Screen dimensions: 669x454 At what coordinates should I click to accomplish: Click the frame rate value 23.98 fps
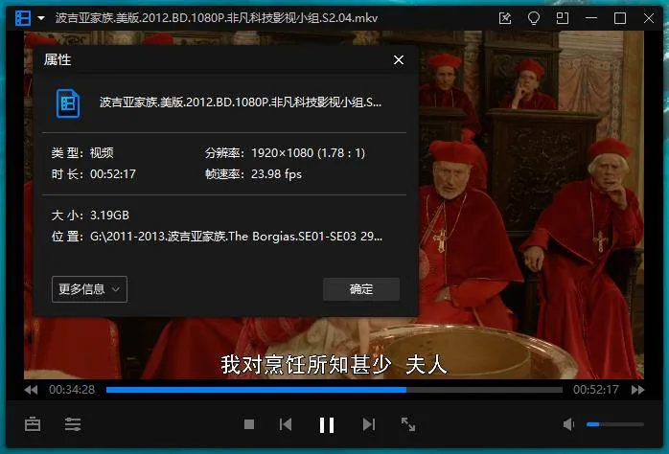[x=276, y=174]
